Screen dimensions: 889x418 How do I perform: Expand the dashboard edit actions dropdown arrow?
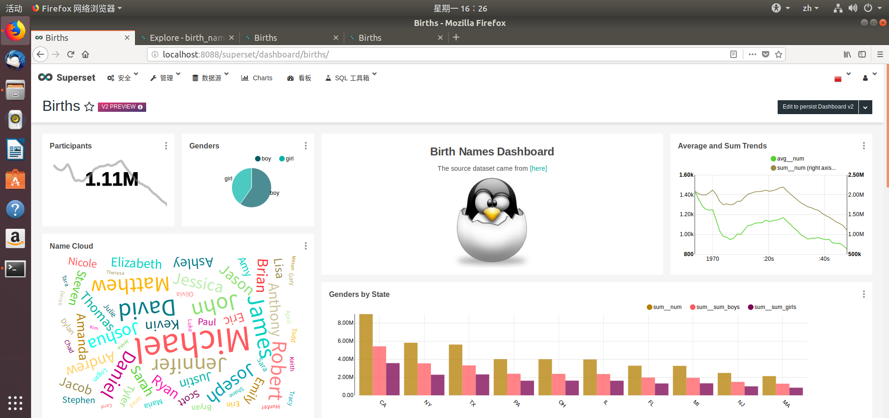(865, 107)
